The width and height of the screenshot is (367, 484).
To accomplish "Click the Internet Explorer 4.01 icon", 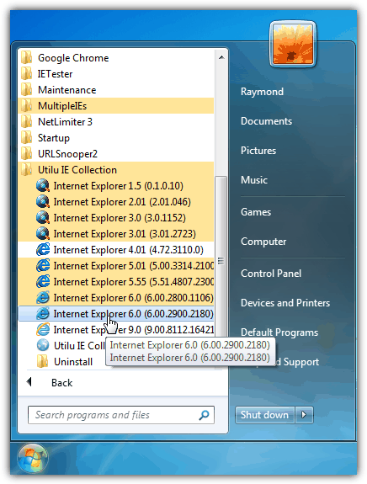I will coord(43,250).
